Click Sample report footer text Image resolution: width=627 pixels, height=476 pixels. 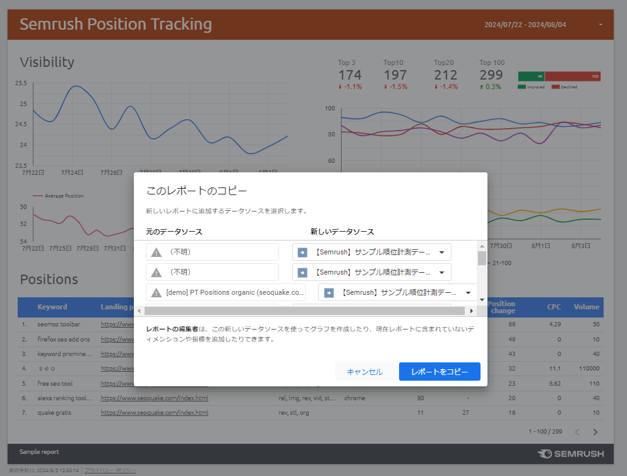click(x=39, y=451)
